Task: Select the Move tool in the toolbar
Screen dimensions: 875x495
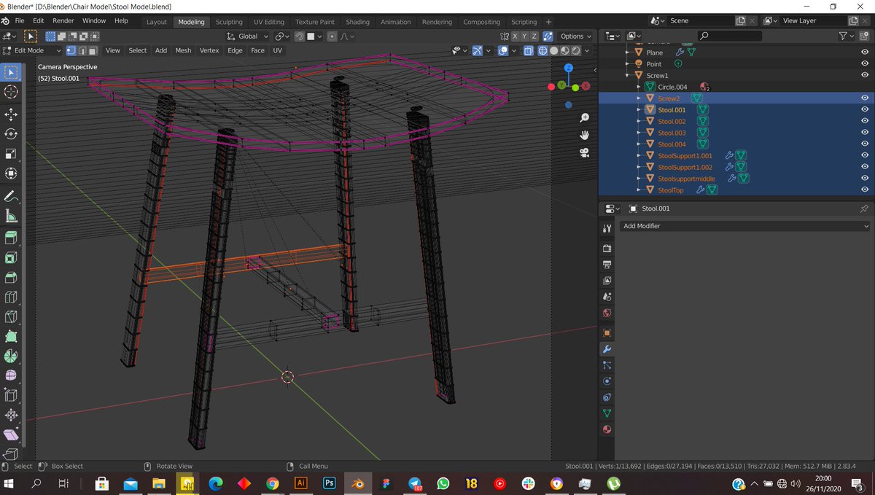Action: pyautogui.click(x=10, y=114)
